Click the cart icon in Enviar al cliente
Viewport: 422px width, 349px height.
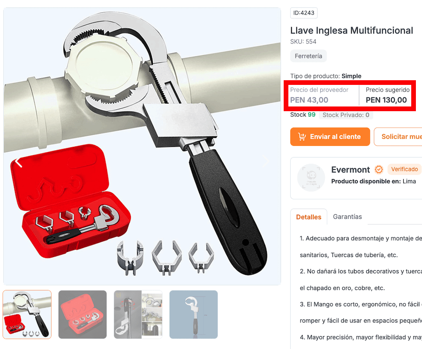(302, 137)
